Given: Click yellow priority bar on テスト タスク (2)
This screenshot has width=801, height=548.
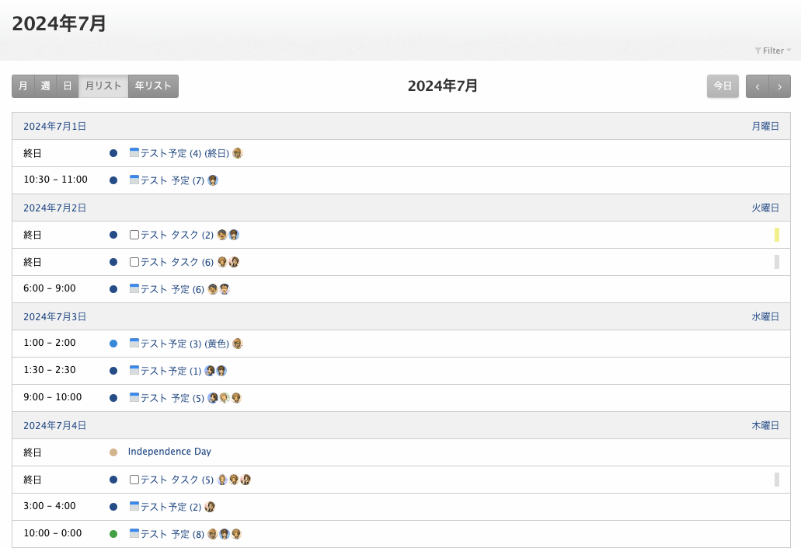Looking at the screenshot, I should click(776, 235).
